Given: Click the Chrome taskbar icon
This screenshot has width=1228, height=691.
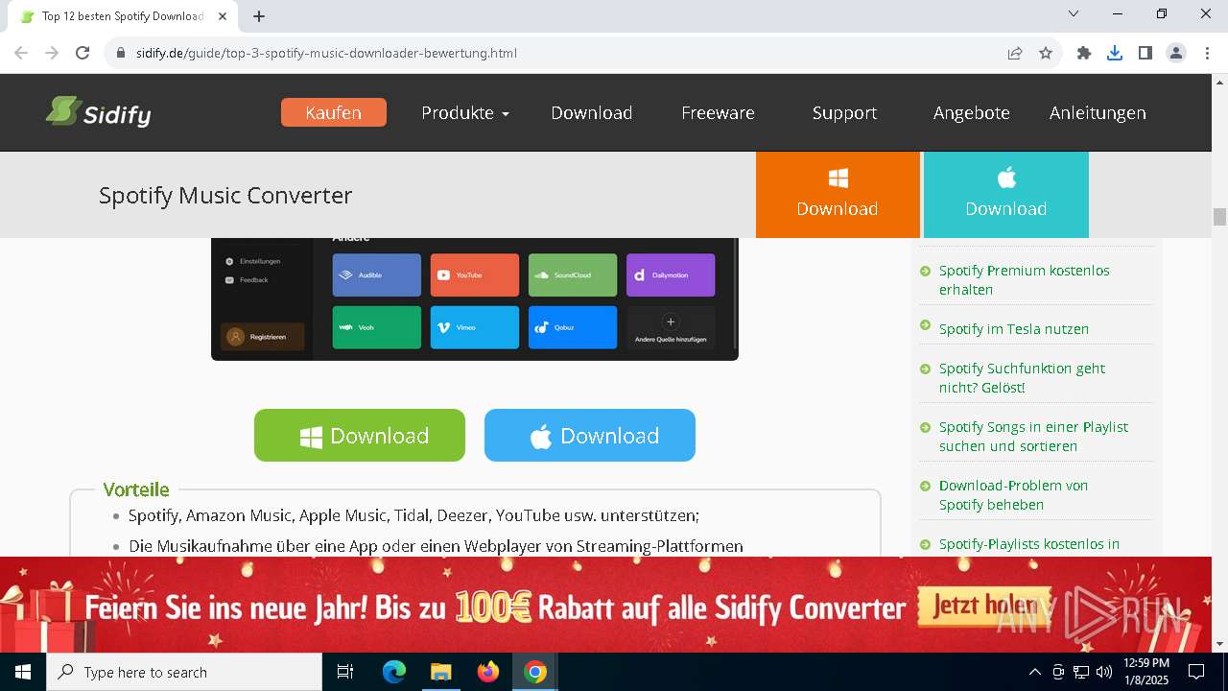Looking at the screenshot, I should click(534, 672).
